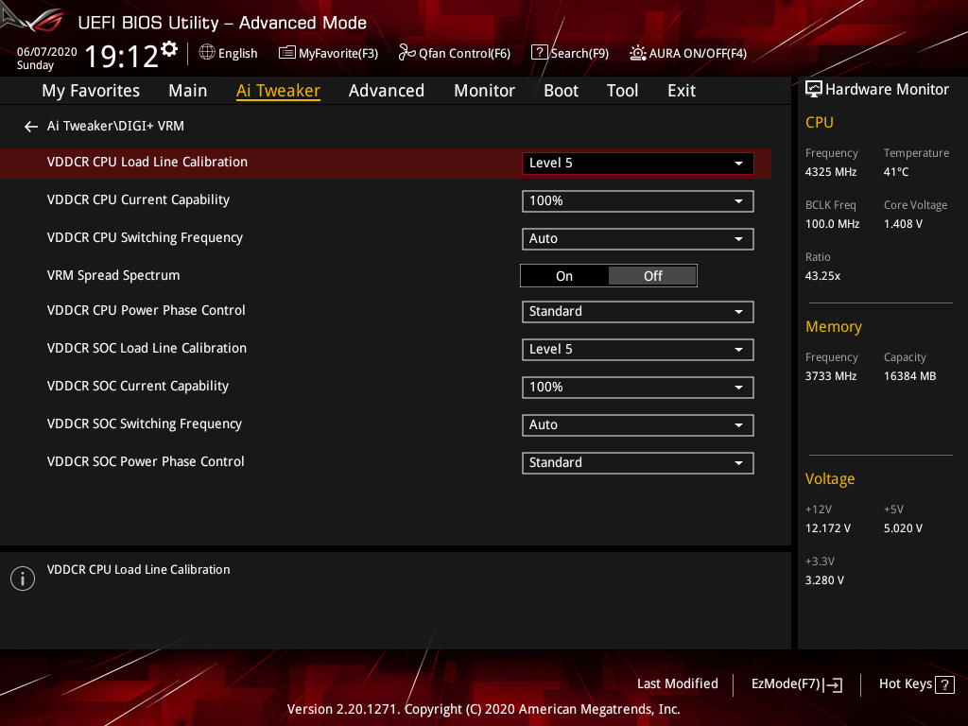Click the globe language icon
Screen dimensions: 968x726
[x=207, y=53]
